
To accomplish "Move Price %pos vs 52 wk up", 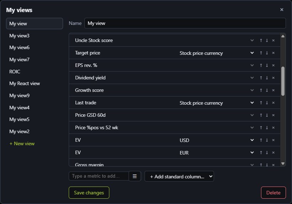I will (261, 128).
